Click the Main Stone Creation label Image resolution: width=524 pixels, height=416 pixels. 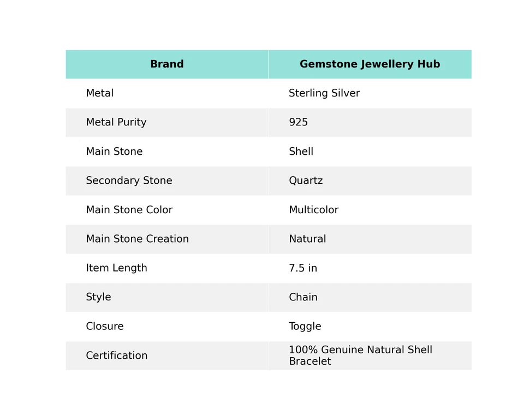(137, 239)
